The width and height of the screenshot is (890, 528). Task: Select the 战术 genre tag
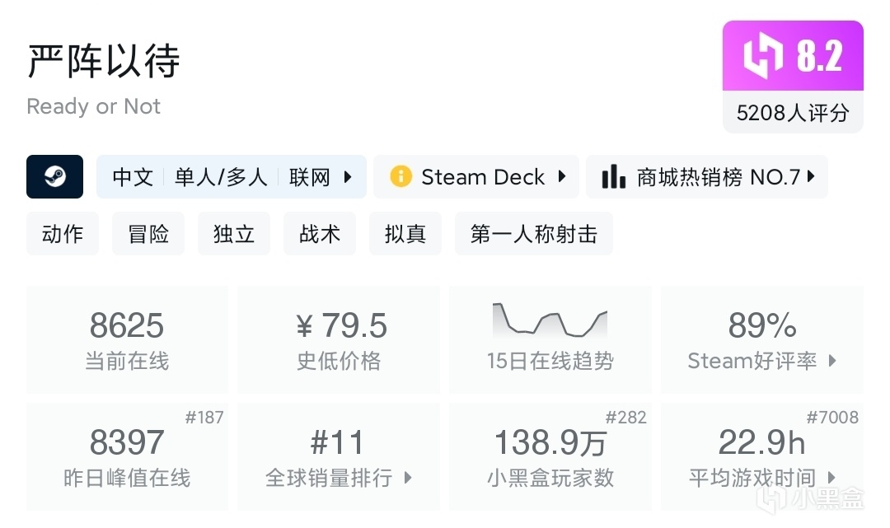(x=320, y=234)
